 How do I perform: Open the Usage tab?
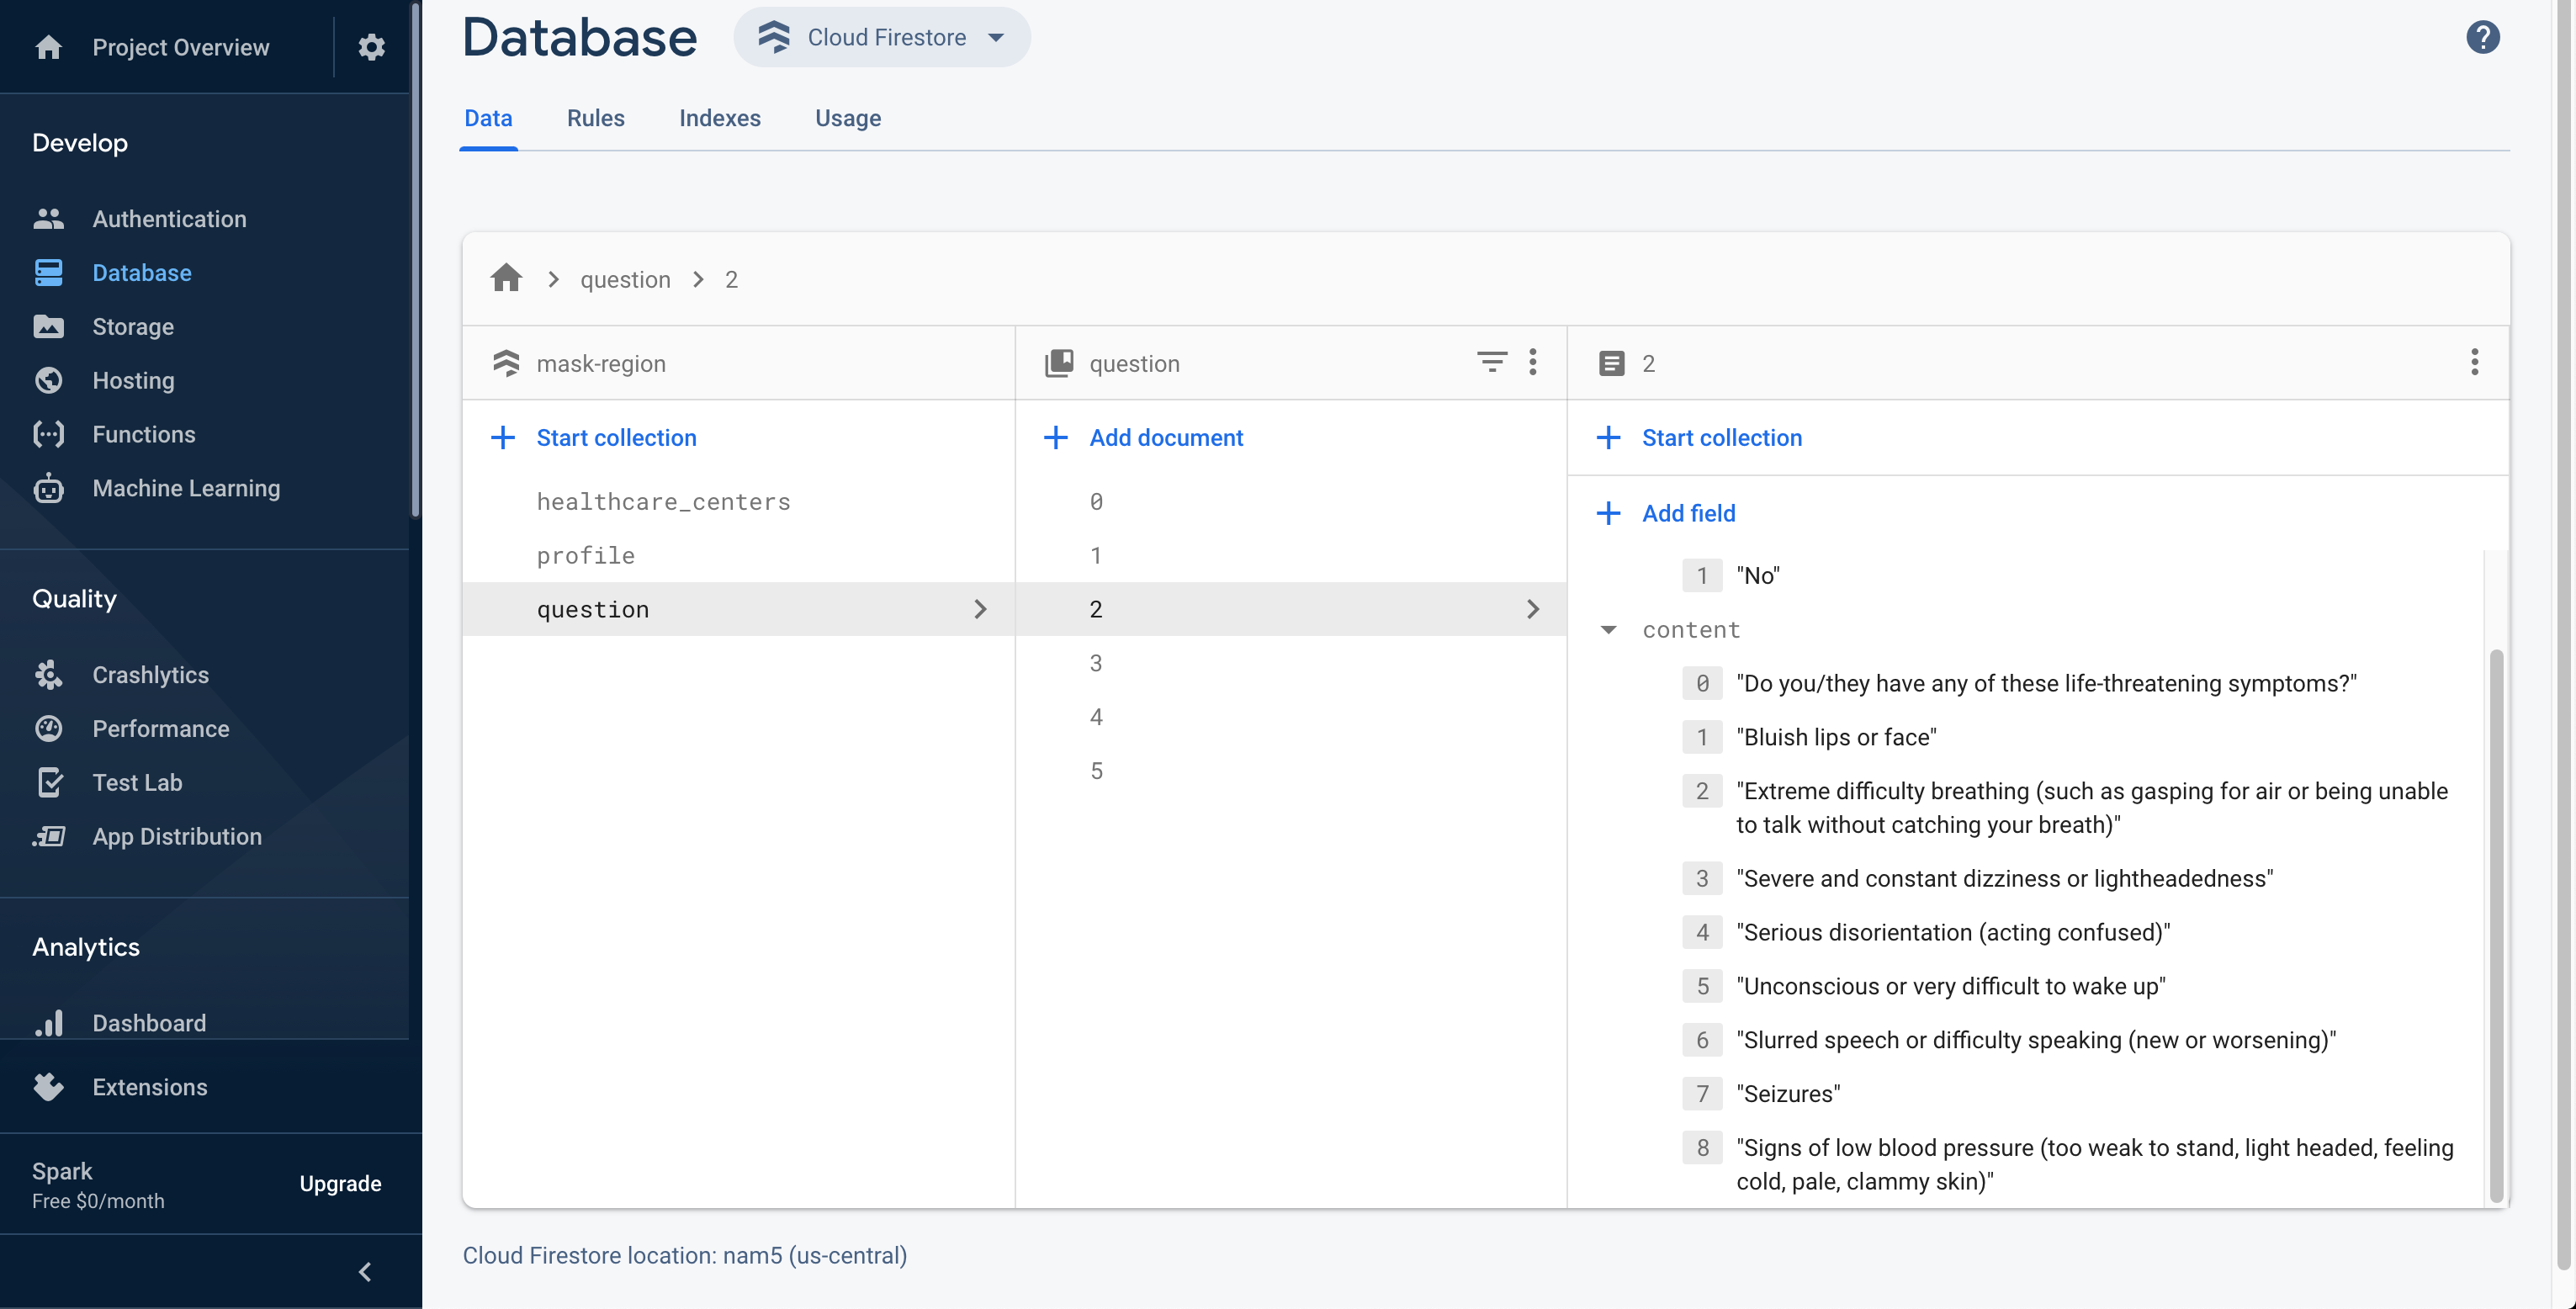(x=847, y=118)
